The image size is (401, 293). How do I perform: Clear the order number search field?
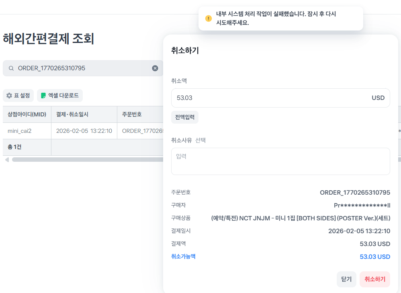pos(155,68)
